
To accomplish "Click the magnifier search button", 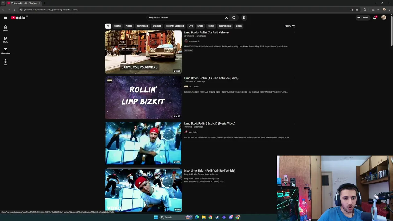I will tap(234, 17).
